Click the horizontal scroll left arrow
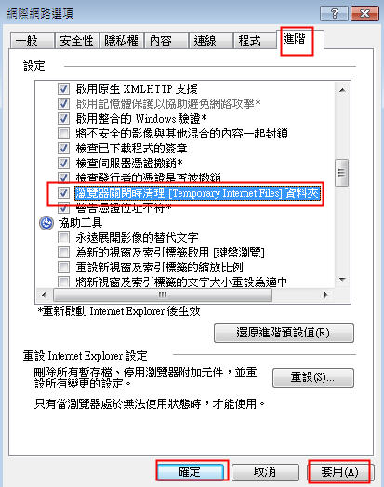Screen dimensions: 384x487 [44, 295]
